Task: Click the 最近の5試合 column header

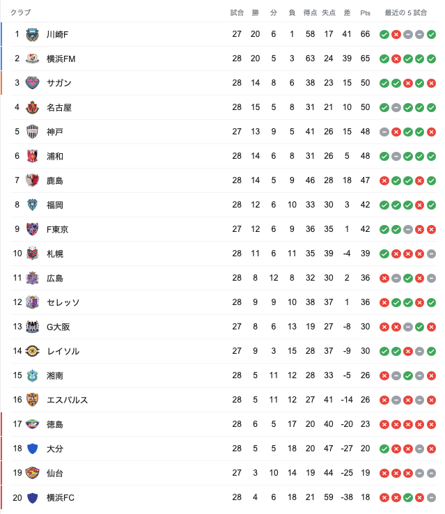Action: [406, 13]
